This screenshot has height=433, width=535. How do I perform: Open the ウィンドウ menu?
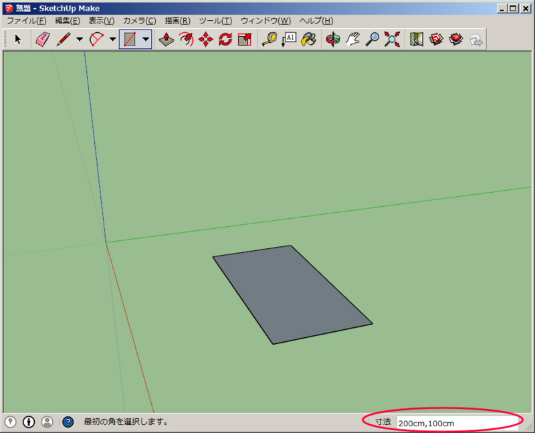tap(266, 21)
